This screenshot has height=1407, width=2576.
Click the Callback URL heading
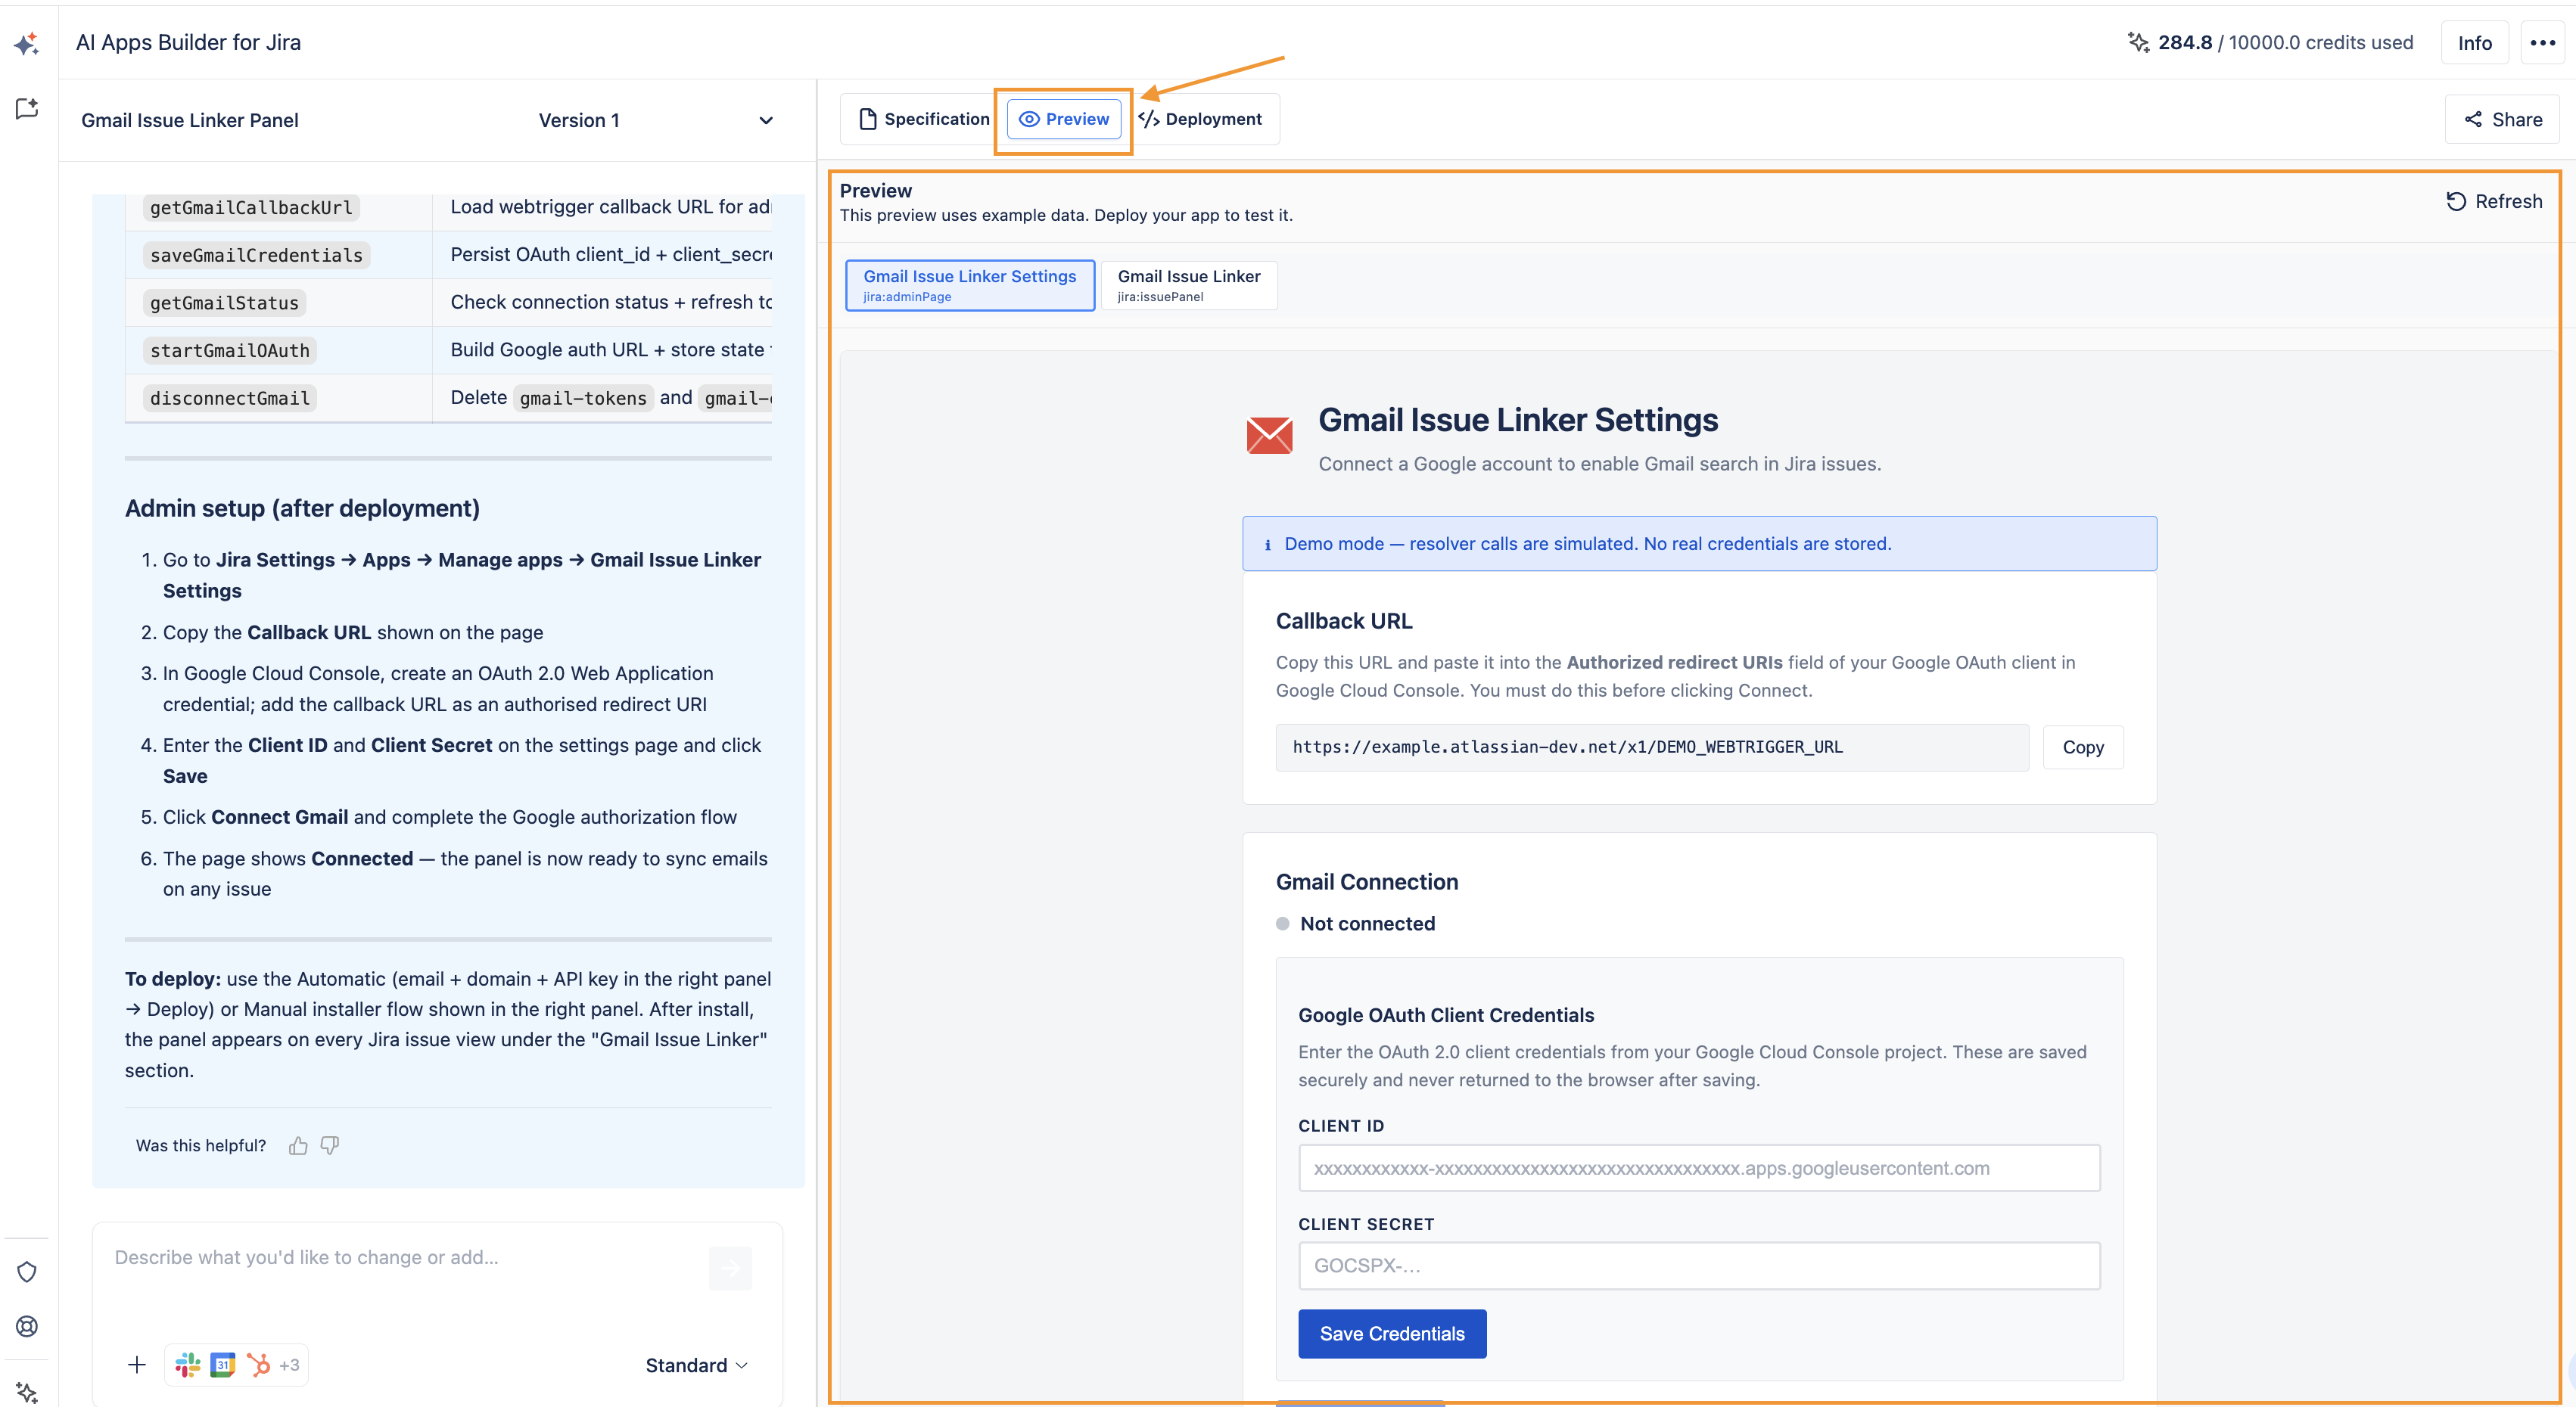(1343, 622)
